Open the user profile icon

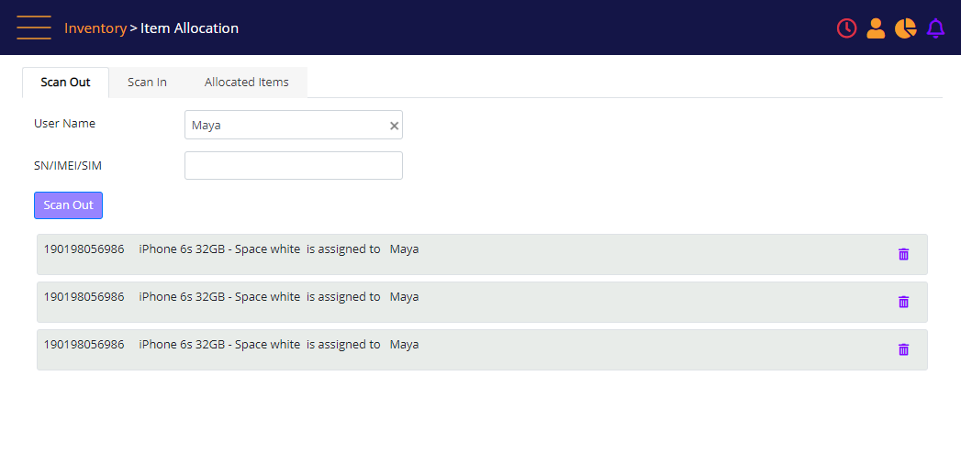click(876, 28)
